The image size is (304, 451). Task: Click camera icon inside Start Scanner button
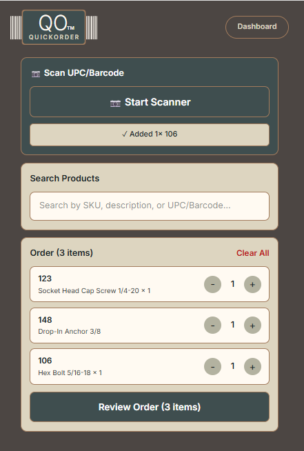click(x=115, y=103)
